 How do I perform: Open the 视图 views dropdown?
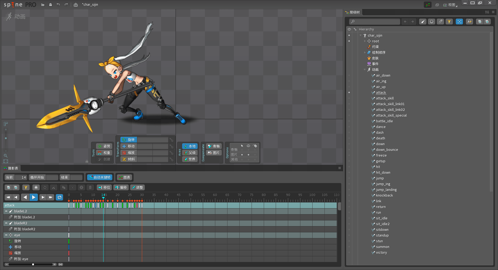click(450, 5)
